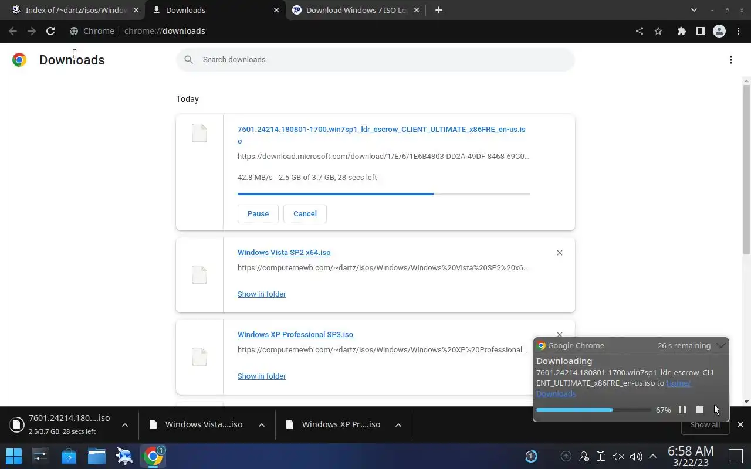
Task: Open options chevron for Windows Vista shelf item
Action: 261,425
